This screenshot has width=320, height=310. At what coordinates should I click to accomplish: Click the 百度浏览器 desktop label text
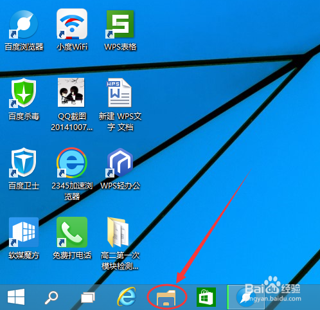(x=24, y=47)
